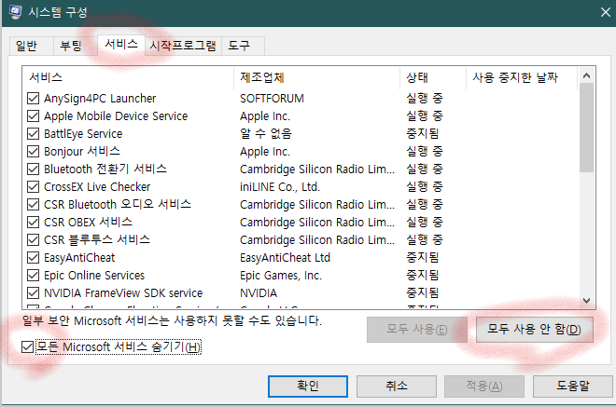Disable the EasyAntiCheat service checkbox
The width and height of the screenshot is (616, 407).
pyautogui.click(x=33, y=258)
